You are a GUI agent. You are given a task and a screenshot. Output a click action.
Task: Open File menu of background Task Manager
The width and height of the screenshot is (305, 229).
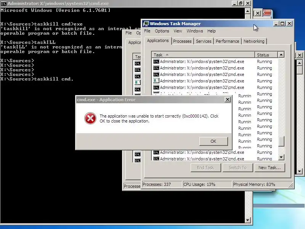pyautogui.click(x=128, y=33)
